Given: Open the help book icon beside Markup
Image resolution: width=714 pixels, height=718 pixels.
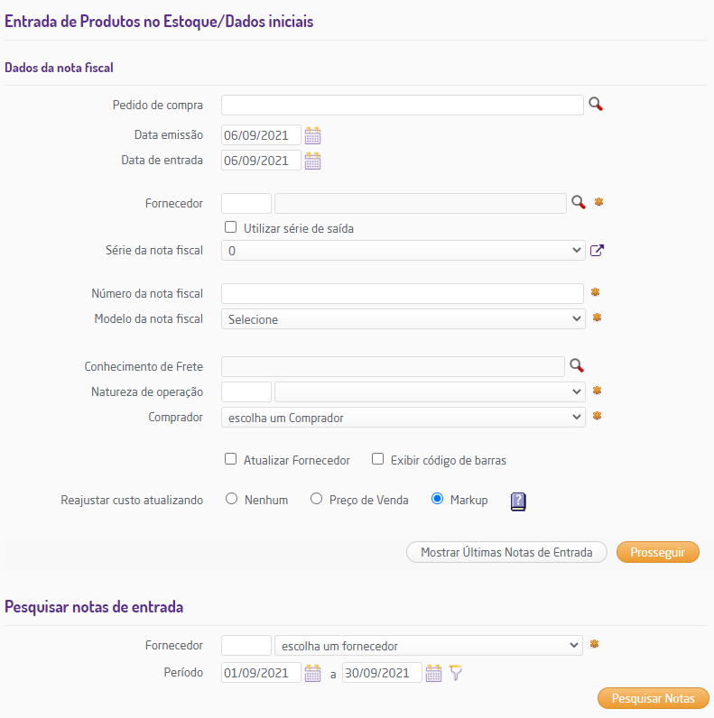Looking at the screenshot, I should [518, 501].
